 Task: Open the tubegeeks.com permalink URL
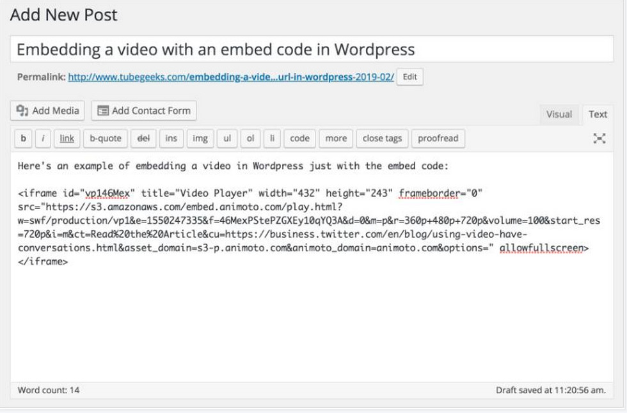[x=231, y=77]
